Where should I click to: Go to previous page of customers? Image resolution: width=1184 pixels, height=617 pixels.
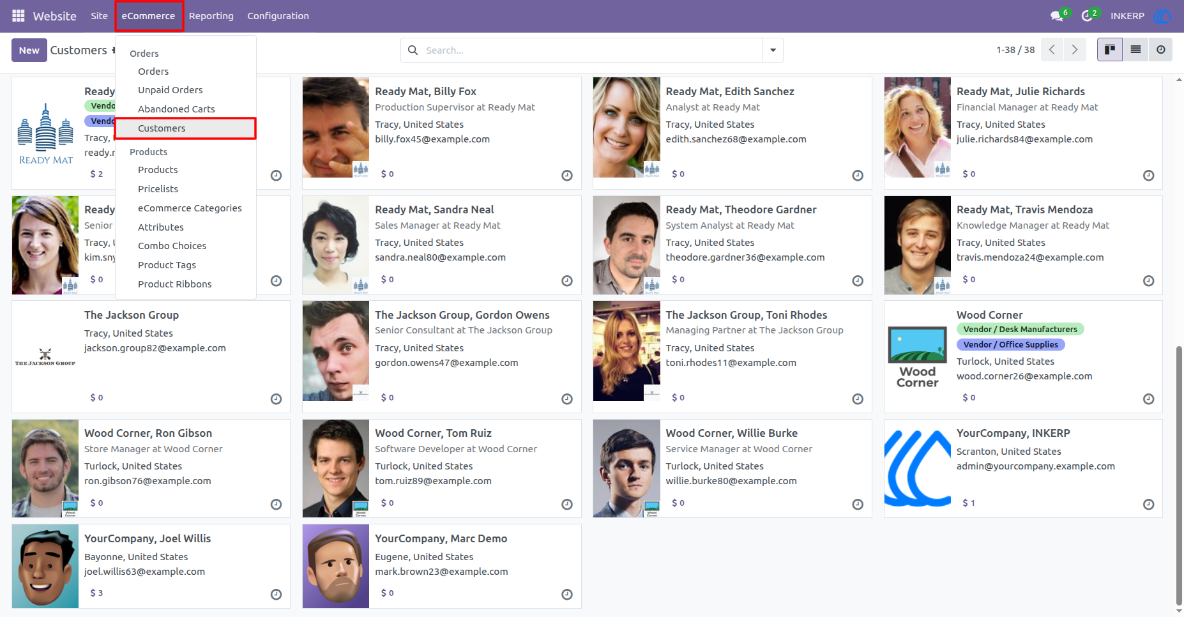[1052, 50]
